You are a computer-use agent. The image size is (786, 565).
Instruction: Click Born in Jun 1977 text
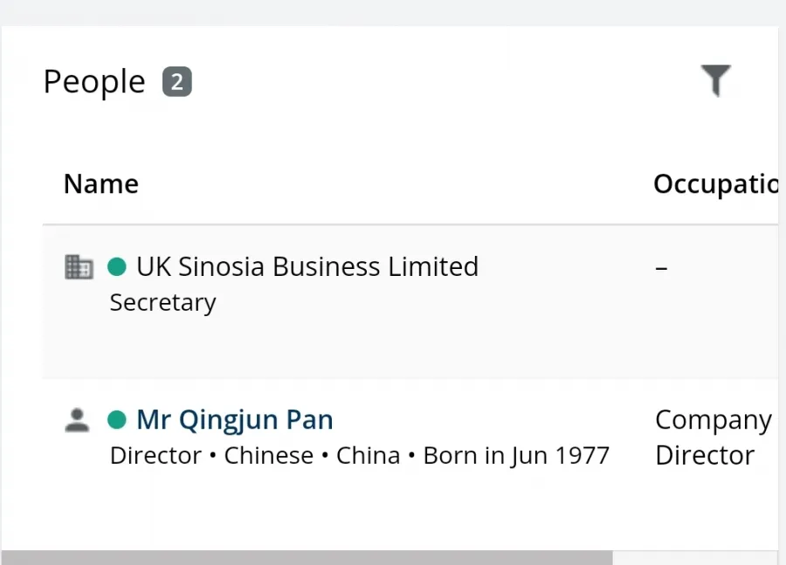(x=516, y=456)
